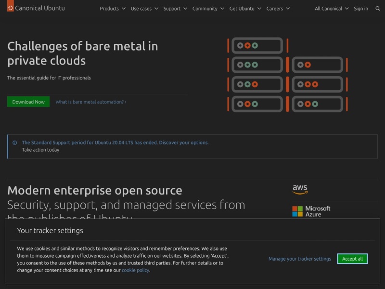Open the Products menu
The width and height of the screenshot is (385, 289).
113,9
